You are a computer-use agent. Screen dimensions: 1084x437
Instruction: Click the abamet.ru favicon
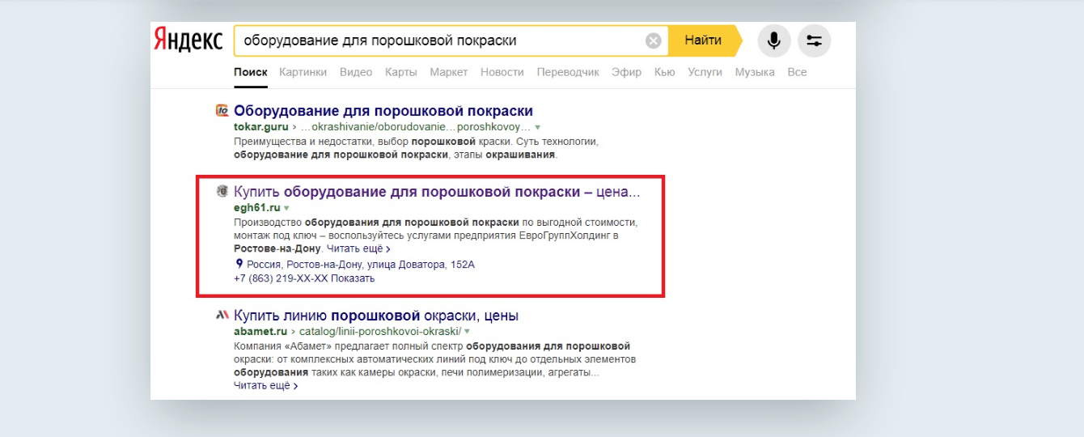[222, 316]
